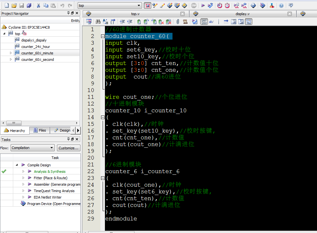Expand counter_60:i_minute node
This screenshot has height=233, width=317.
tap(11, 53)
